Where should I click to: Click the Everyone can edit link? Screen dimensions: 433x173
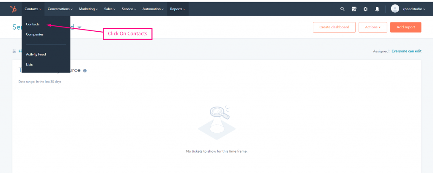(406, 51)
